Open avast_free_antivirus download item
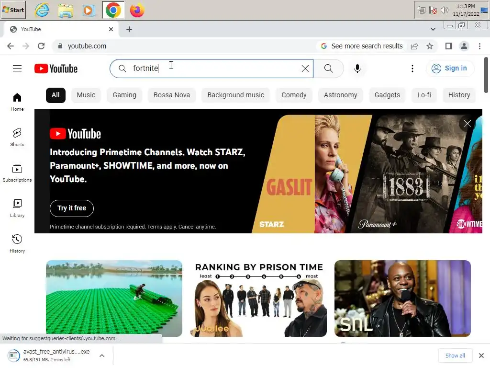Viewport: 490px width, 368px height. point(50,356)
